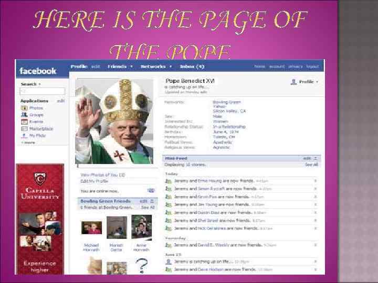Click 'edit' next to Profile in top bar
The image size is (378, 283).
pos(96,67)
